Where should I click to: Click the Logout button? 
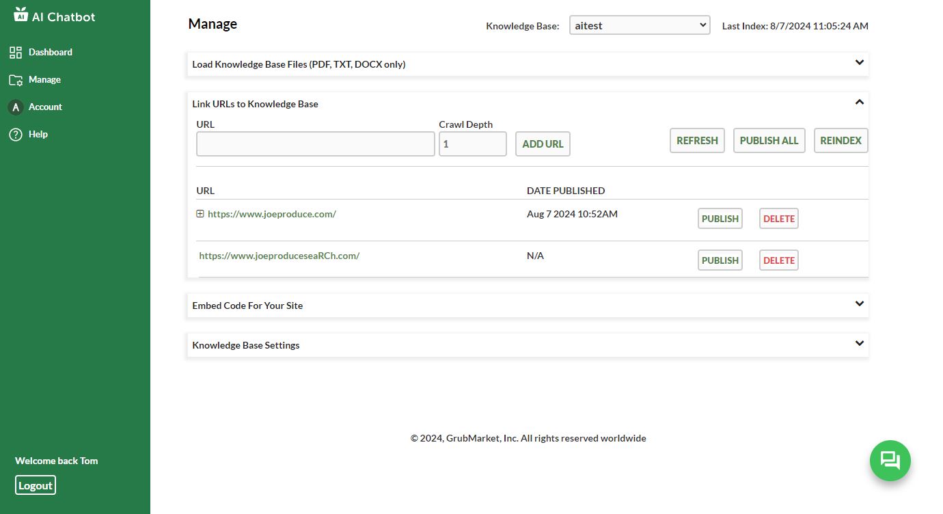(36, 485)
